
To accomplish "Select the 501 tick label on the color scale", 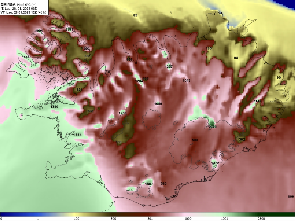I will pos(150,219).
